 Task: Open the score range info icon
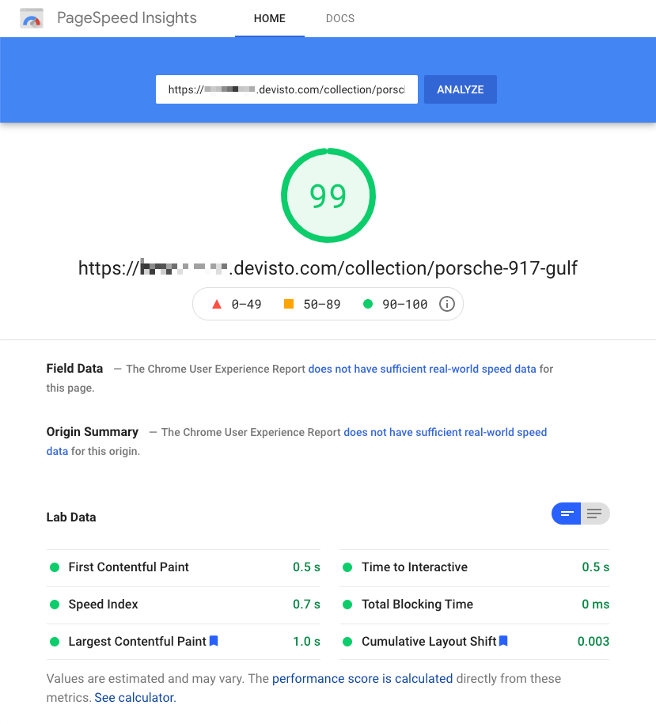(x=446, y=304)
